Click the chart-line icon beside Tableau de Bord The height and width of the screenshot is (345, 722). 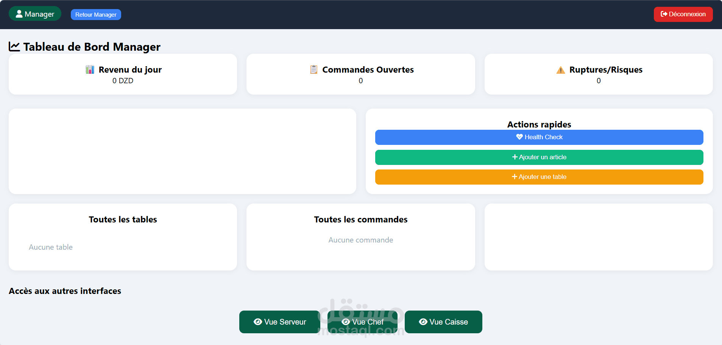14,47
